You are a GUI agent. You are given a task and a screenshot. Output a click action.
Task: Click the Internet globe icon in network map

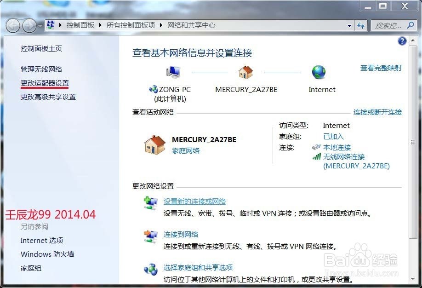(319, 72)
